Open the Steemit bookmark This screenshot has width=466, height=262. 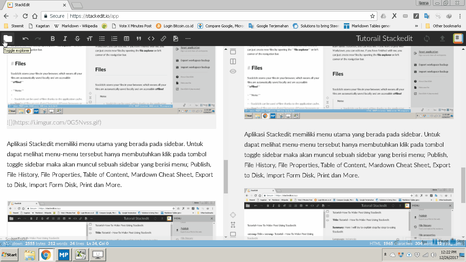point(14,26)
